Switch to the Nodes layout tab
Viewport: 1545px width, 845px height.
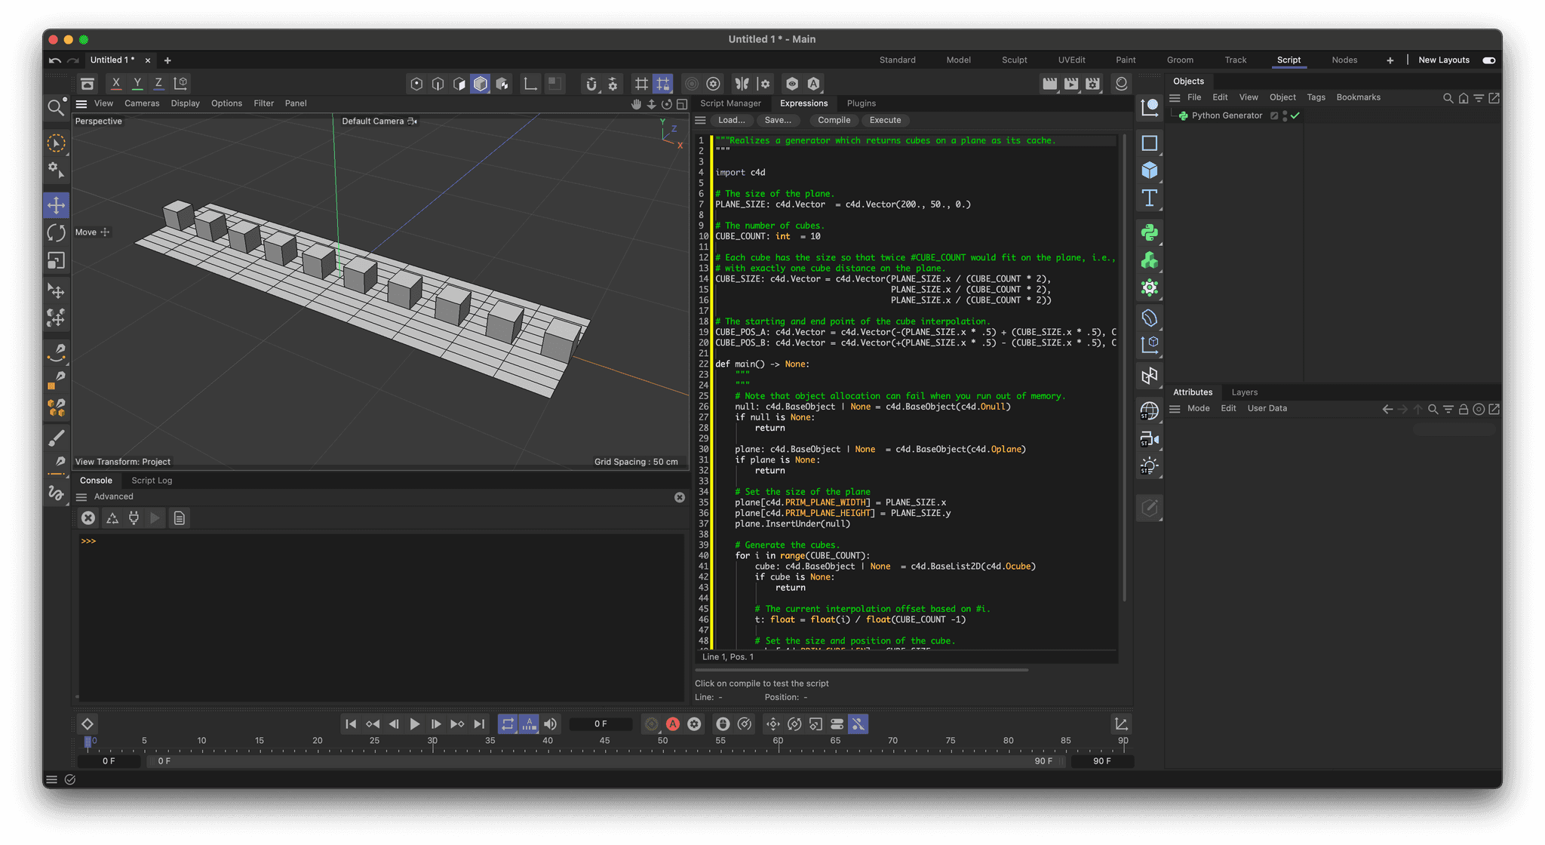(1343, 60)
